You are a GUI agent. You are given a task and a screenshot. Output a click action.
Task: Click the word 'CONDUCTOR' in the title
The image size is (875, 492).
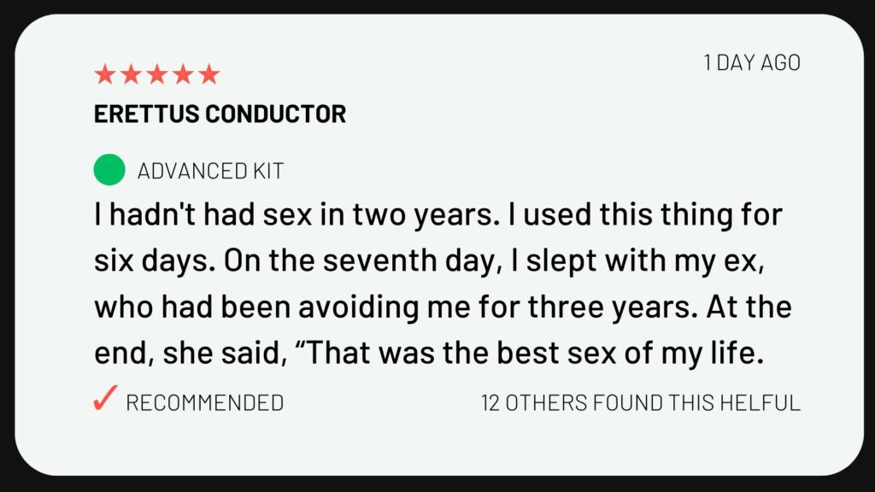point(276,114)
